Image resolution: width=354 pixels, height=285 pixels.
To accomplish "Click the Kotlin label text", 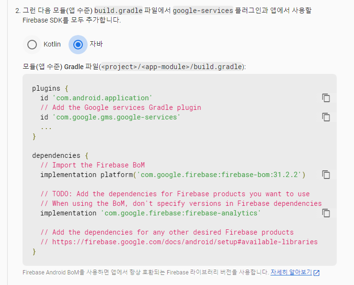I will 52,44.
